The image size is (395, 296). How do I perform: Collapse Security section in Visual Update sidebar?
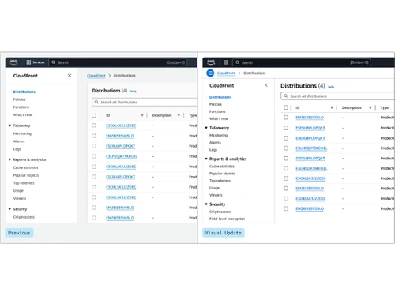tap(206, 204)
